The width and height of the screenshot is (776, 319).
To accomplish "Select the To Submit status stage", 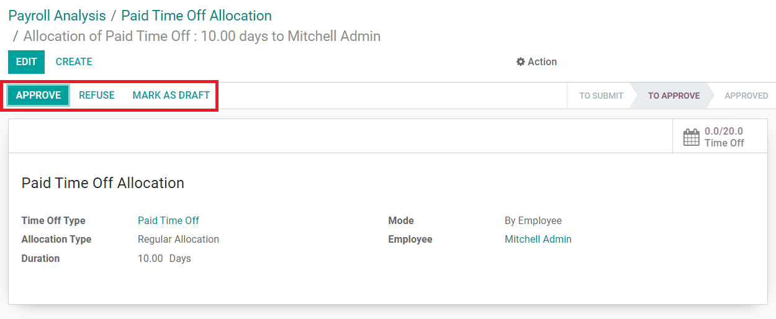I will pos(601,96).
